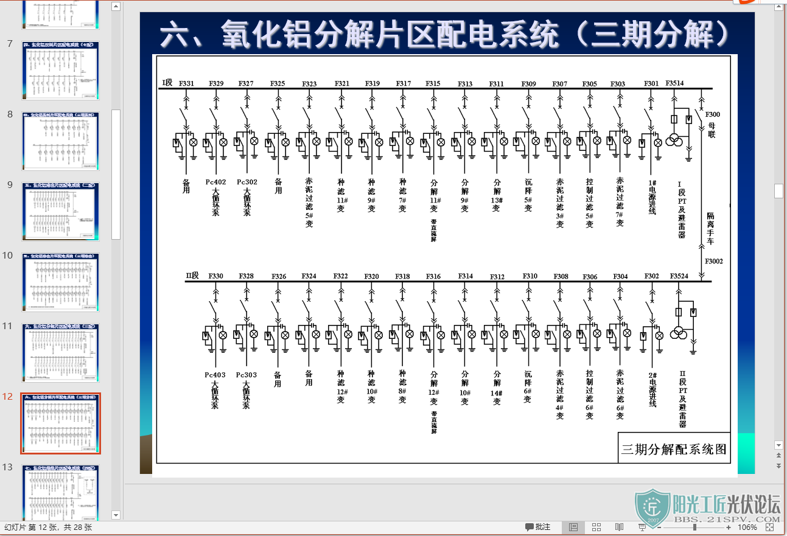Click the zoom out minus button
Image resolution: width=787 pixels, height=536 pixels.
[659, 527]
